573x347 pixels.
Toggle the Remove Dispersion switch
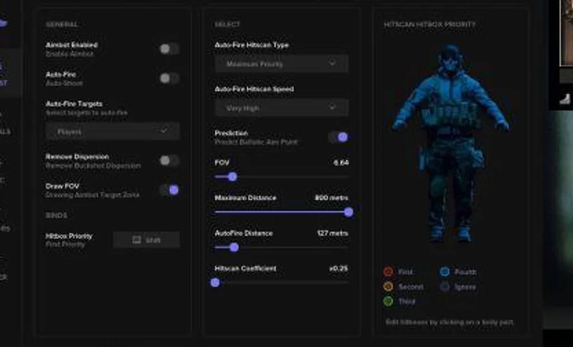point(169,161)
